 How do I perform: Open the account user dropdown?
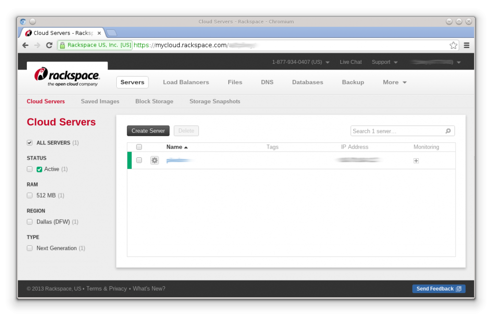[436, 62]
